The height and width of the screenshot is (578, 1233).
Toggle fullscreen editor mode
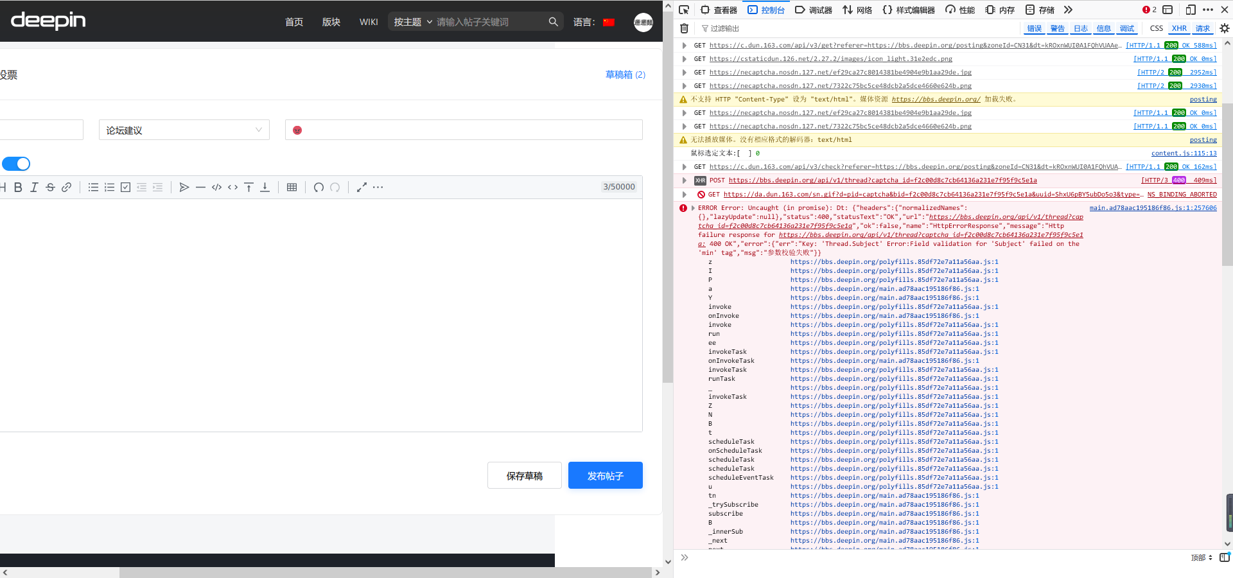362,188
